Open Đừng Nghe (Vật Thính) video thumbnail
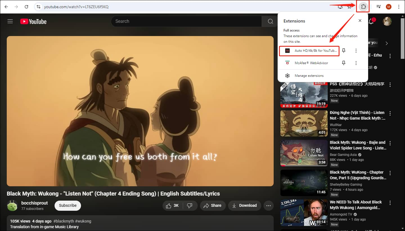405x231 pixels. 304,123
